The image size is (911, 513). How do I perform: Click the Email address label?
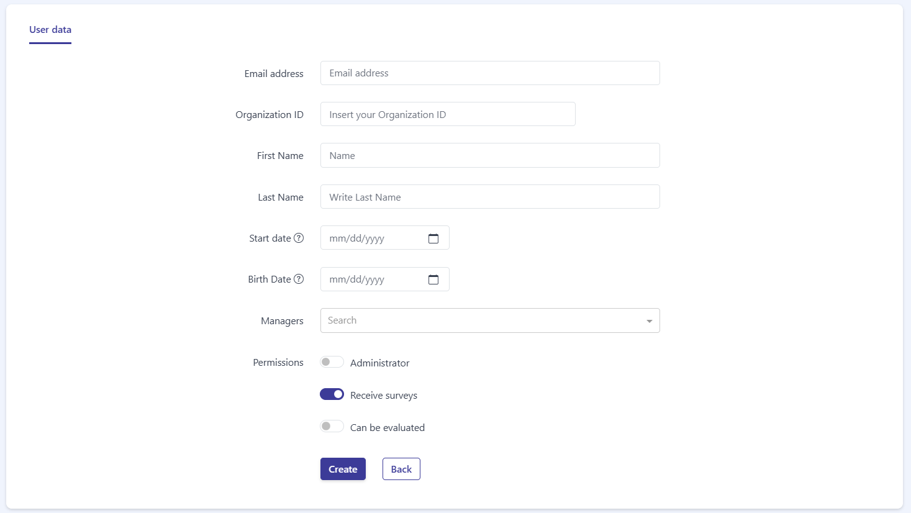(x=274, y=73)
